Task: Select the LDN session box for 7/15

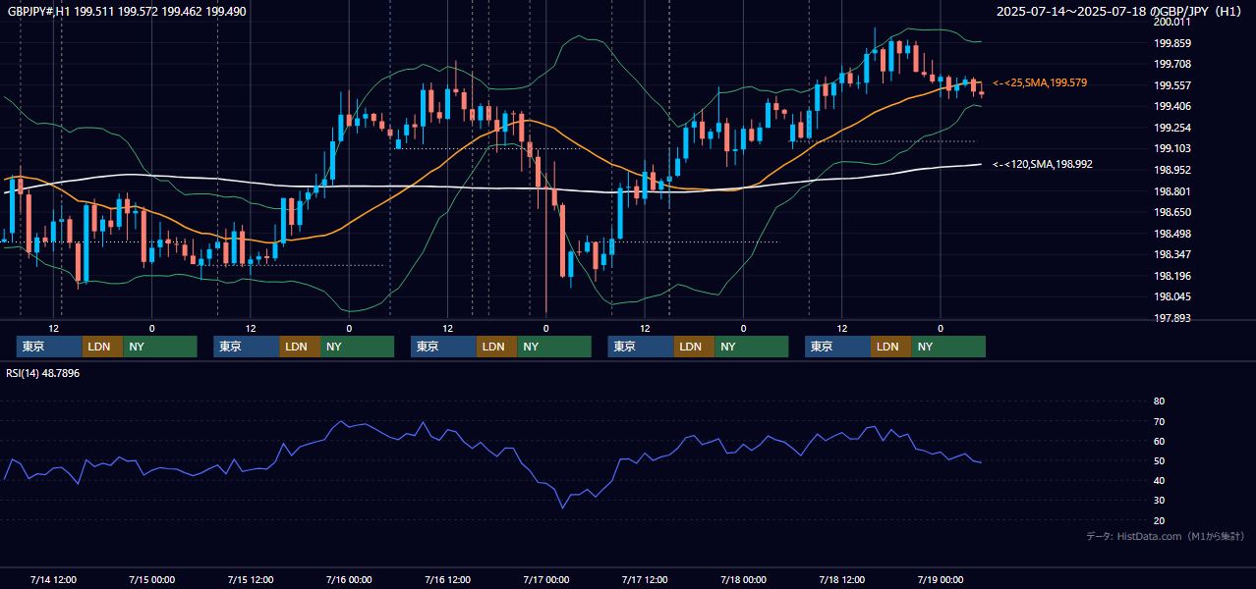Action: (x=301, y=347)
